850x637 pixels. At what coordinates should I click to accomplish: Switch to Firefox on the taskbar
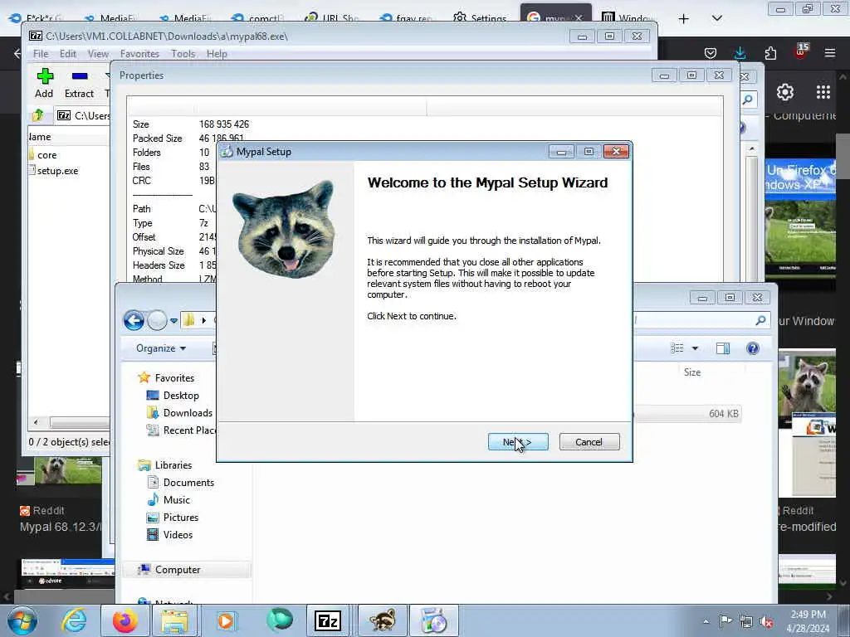pyautogui.click(x=125, y=620)
